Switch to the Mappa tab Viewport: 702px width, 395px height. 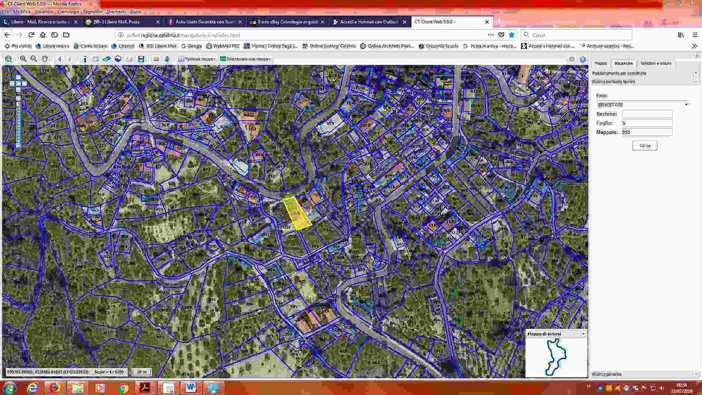601,63
